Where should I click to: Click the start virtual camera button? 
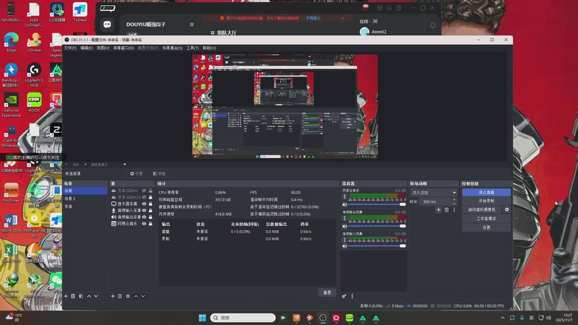point(482,209)
